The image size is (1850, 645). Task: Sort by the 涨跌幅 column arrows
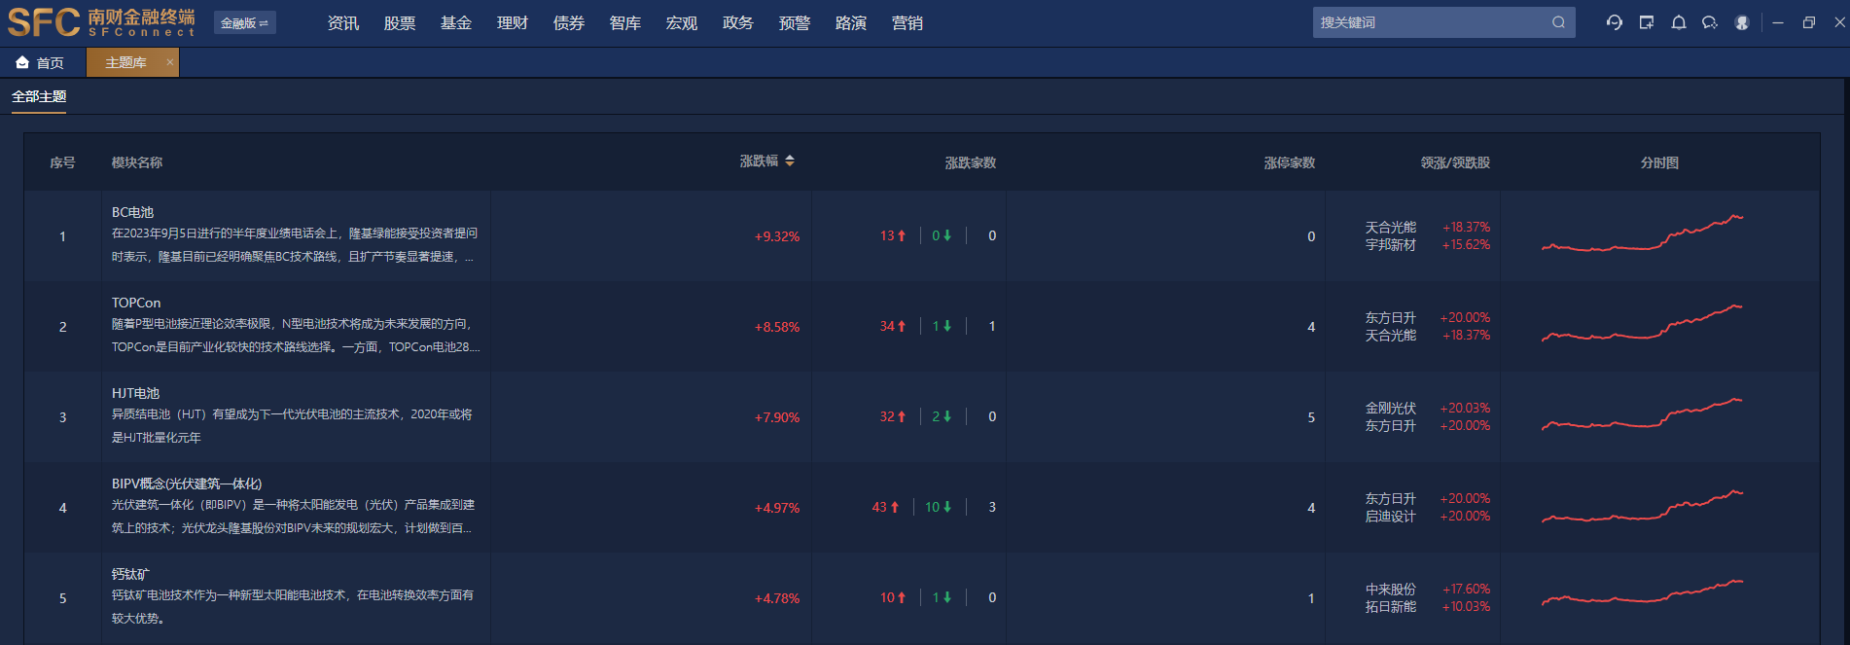[x=790, y=161]
